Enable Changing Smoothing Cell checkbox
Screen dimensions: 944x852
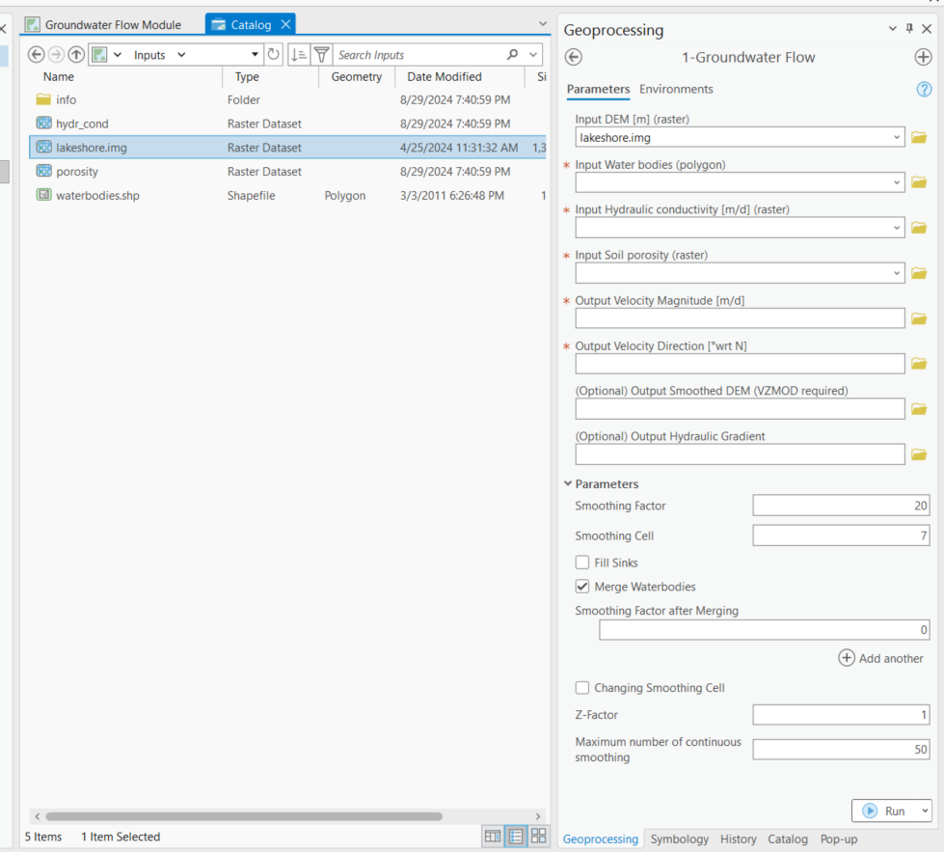582,688
